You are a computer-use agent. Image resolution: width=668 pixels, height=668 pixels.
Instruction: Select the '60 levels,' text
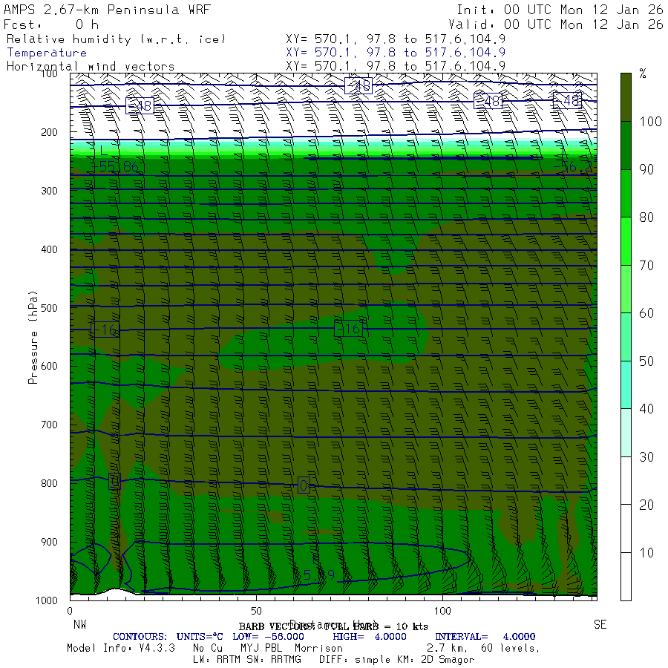511,648
